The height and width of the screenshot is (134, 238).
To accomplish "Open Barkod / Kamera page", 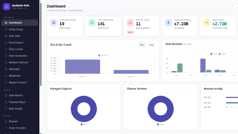I will point(20,62).
